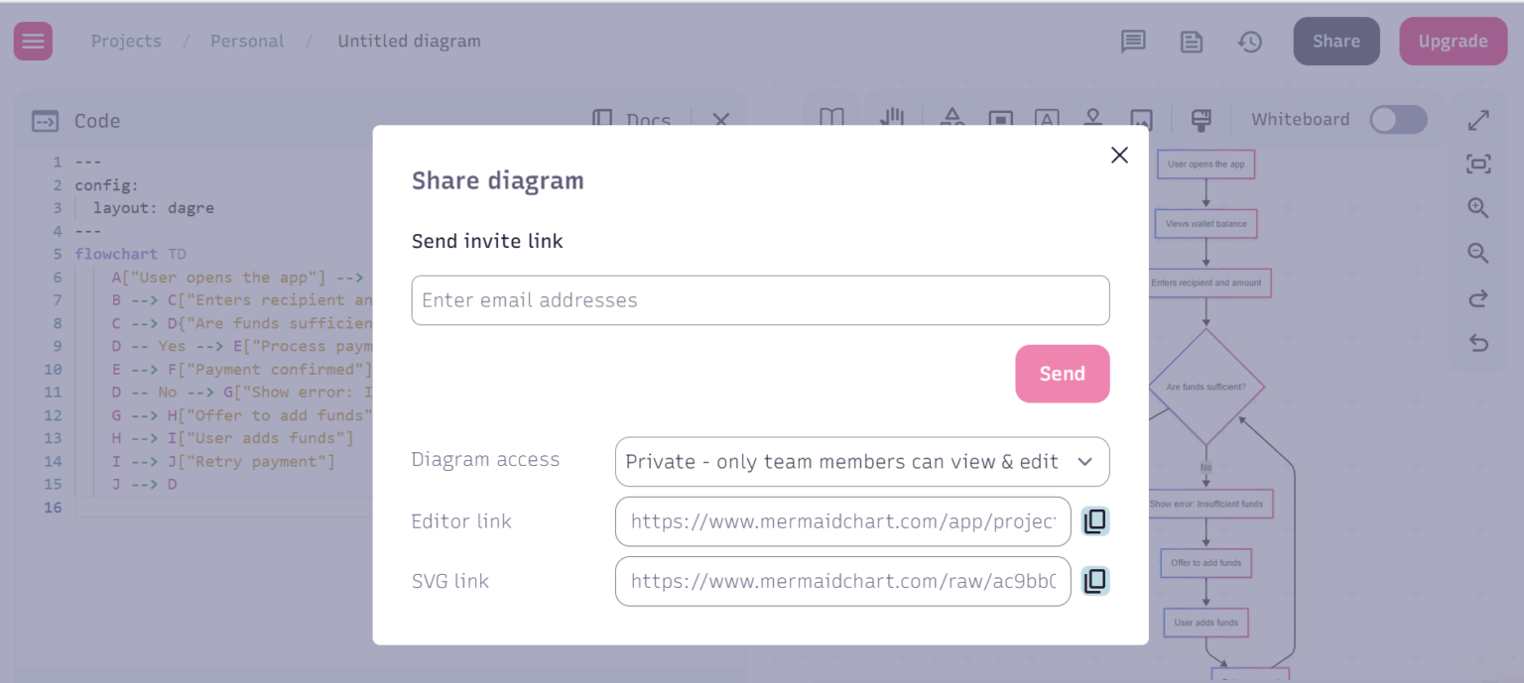This screenshot has height=683, width=1524.
Task: Select the location Pin tool
Action: tap(1093, 119)
